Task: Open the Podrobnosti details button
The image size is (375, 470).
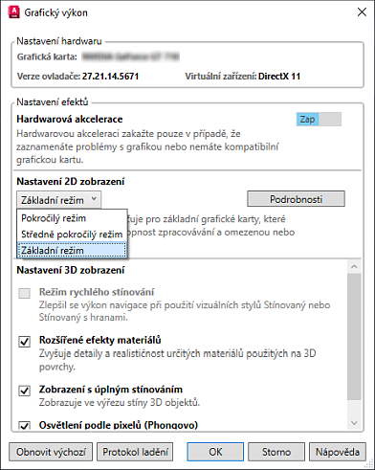Action: 296,199
